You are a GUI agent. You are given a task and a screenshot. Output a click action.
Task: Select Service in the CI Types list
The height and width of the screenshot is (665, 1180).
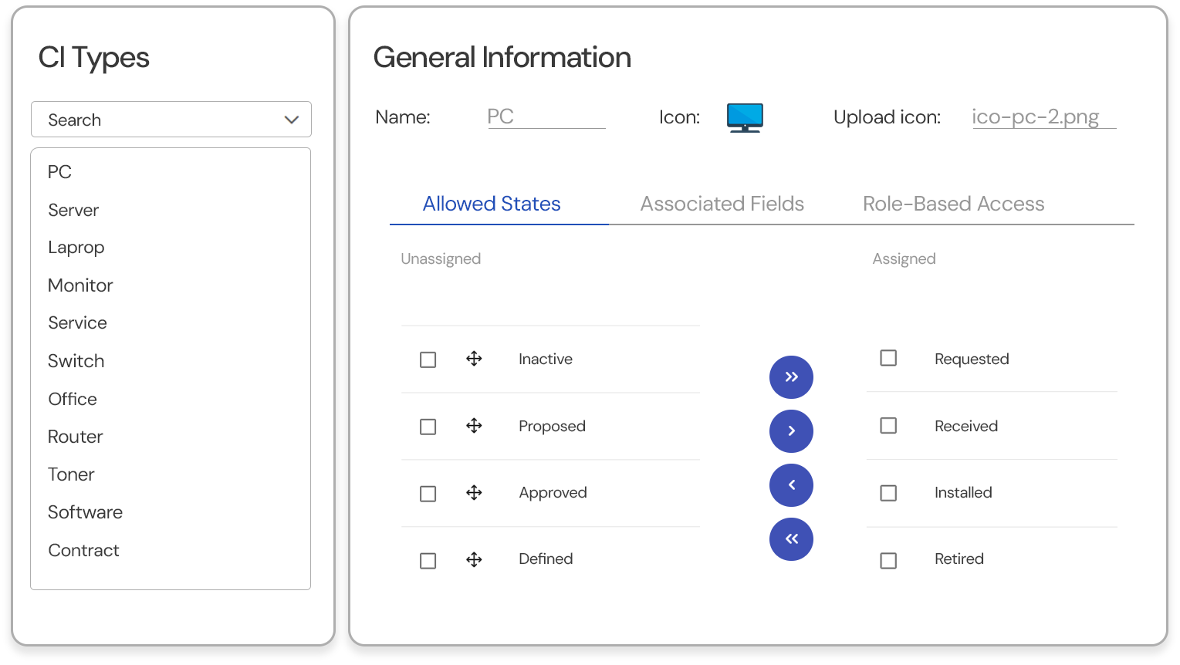[x=77, y=323]
